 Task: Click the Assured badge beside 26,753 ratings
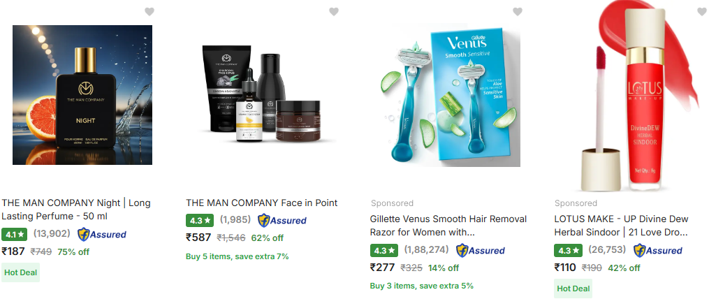click(x=657, y=251)
